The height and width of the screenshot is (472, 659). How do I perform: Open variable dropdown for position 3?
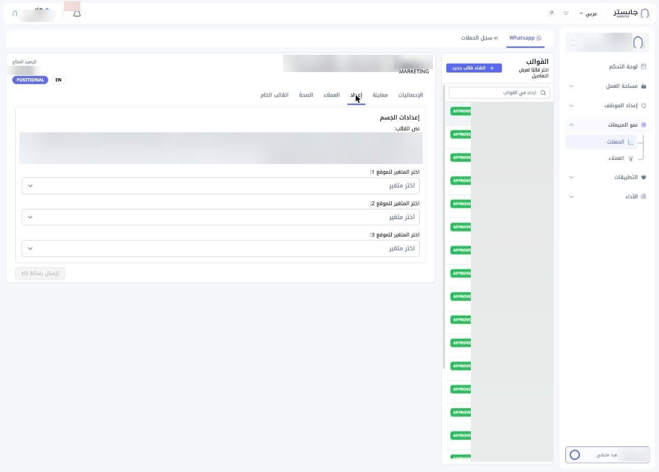tap(221, 248)
